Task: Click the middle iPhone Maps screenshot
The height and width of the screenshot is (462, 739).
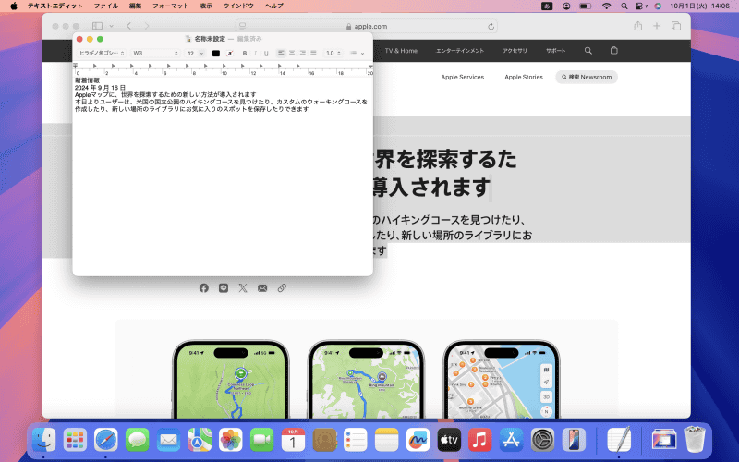Action: pos(366,380)
